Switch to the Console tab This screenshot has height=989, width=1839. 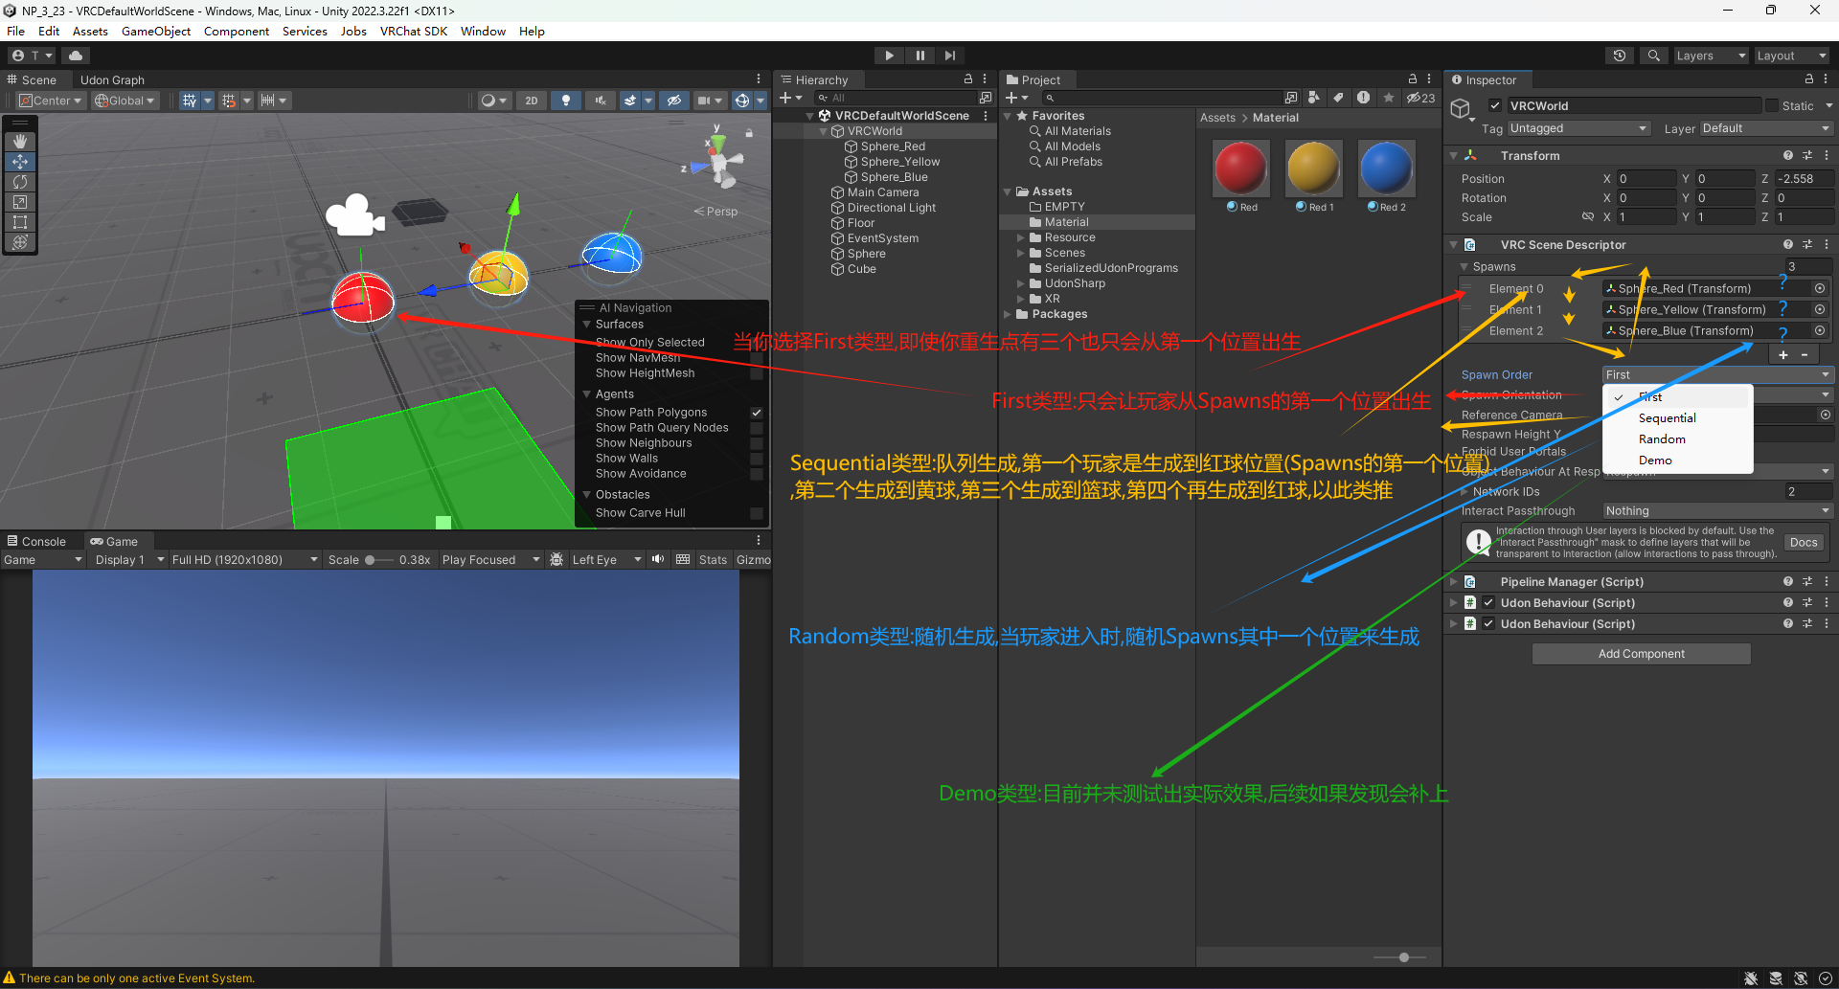coord(36,541)
